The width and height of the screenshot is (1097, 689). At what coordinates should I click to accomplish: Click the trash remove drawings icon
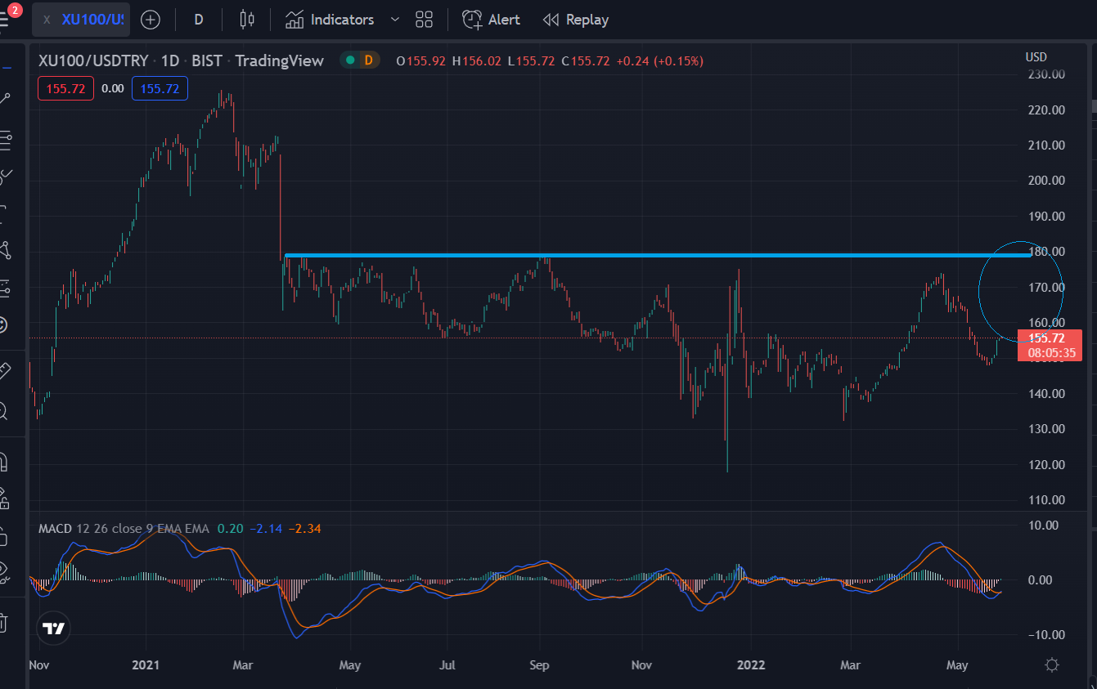(4, 623)
